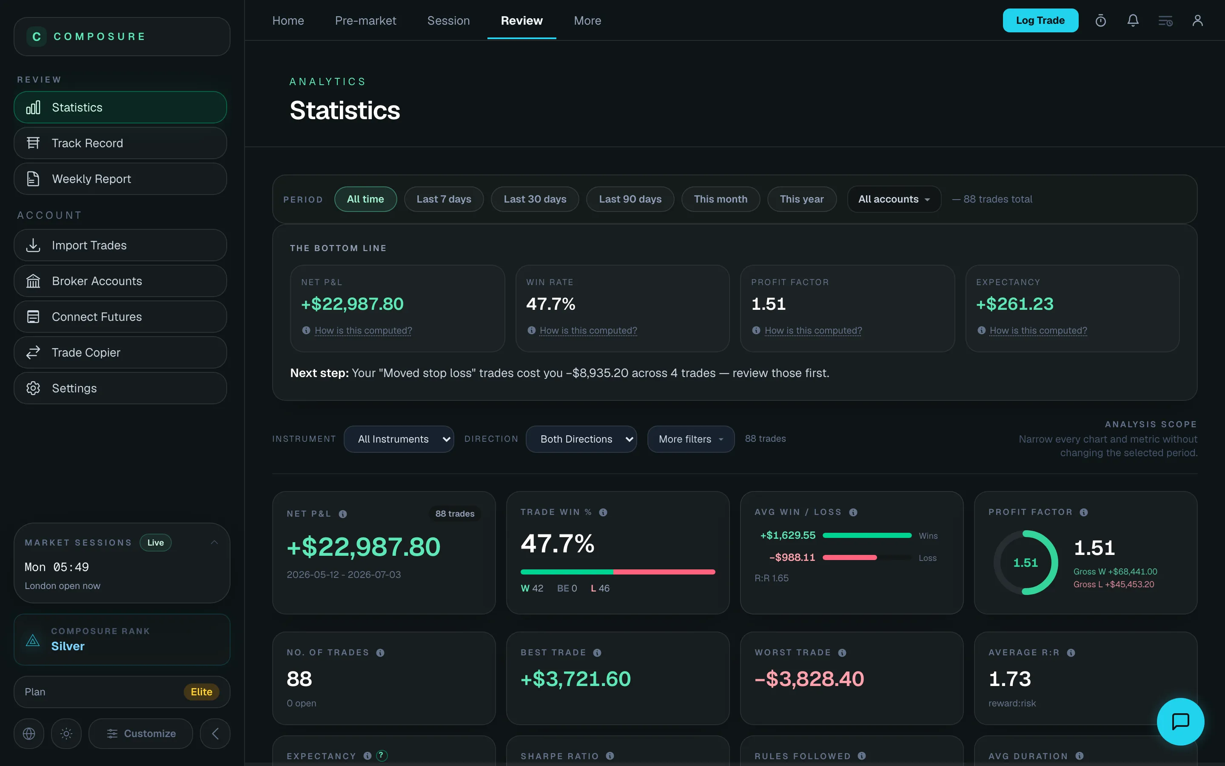The image size is (1225, 766).
Task: Collapse sidebar with the left chevron
Action: click(215, 734)
